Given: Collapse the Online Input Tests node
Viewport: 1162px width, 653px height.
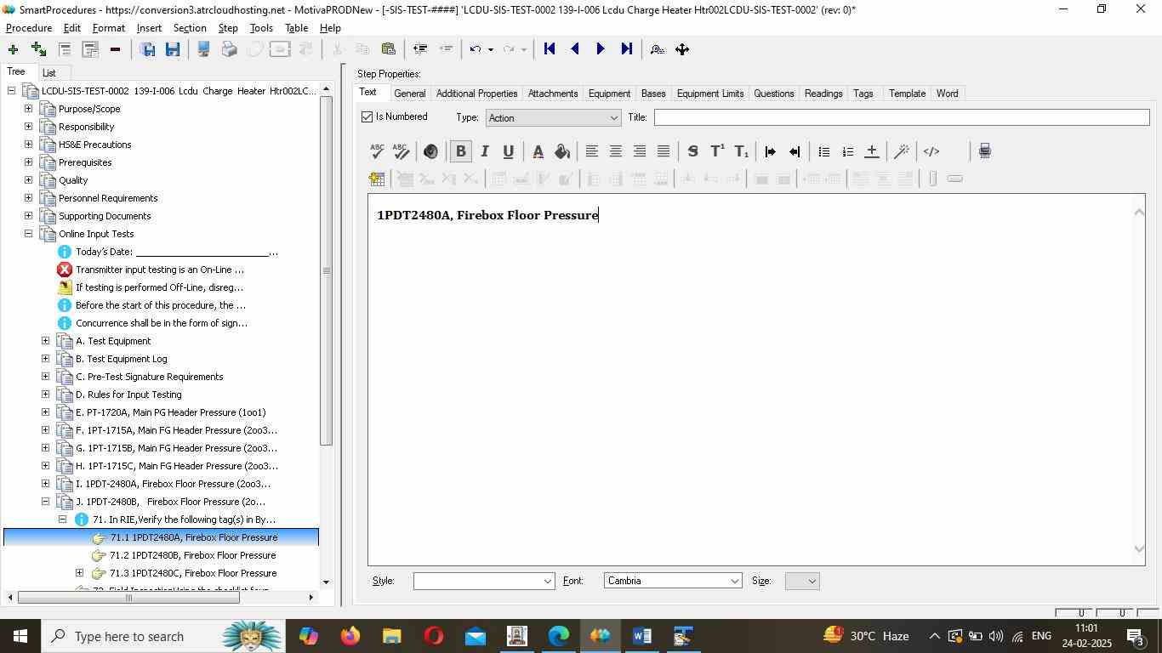Looking at the screenshot, I should pyautogui.click(x=28, y=234).
